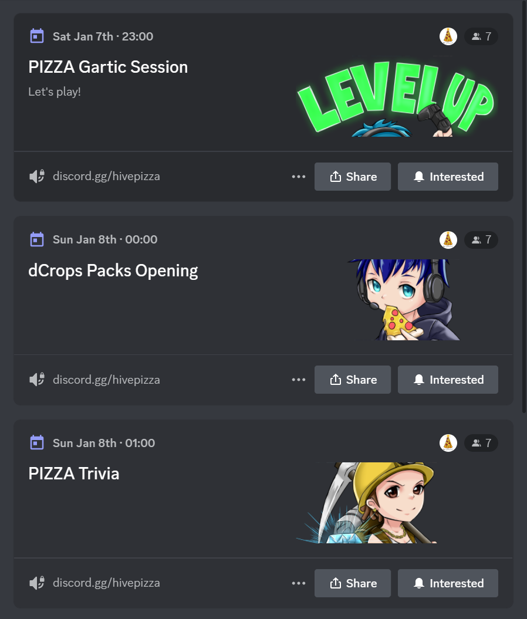Click calendar icon for PIZZA Gartic Session
The height and width of the screenshot is (619, 527).
(x=37, y=36)
